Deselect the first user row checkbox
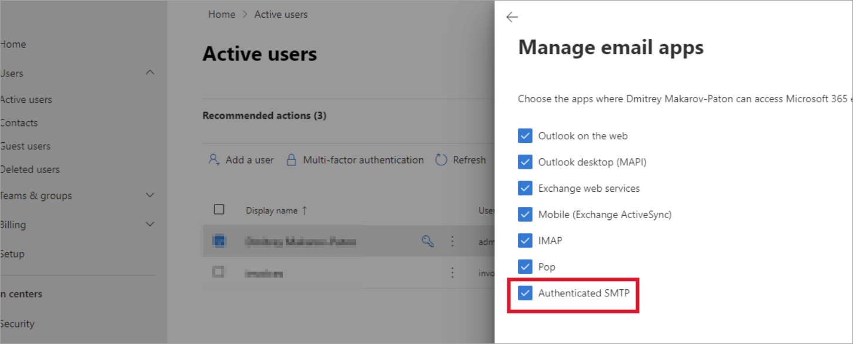This screenshot has width=853, height=344. point(219,240)
